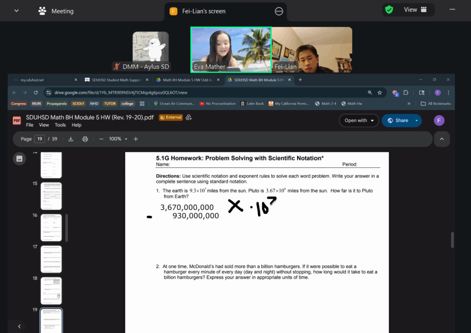Zoom out with the minus icon
The image size is (471, 333).
101,139
